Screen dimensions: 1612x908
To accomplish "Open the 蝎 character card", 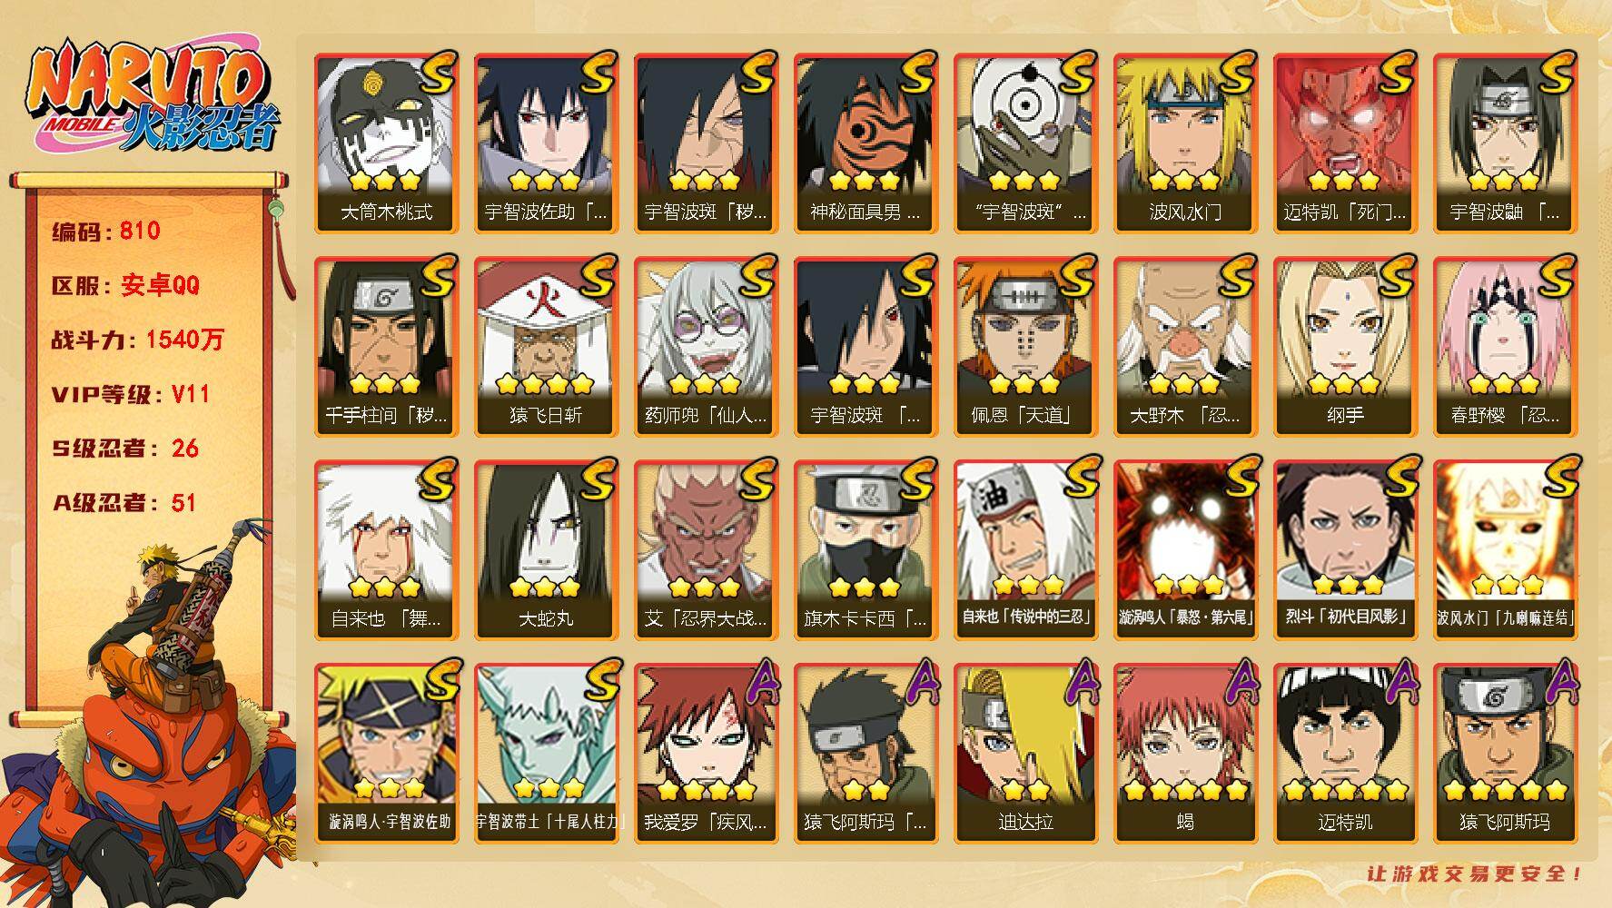I will [1185, 754].
